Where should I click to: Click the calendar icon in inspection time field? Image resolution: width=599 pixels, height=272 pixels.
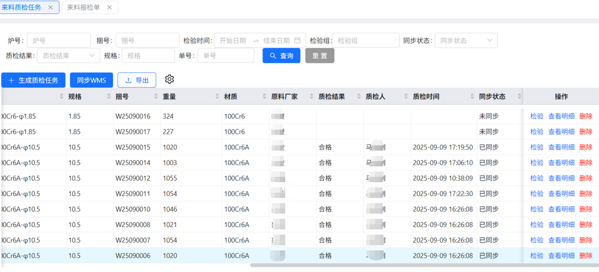click(x=297, y=40)
